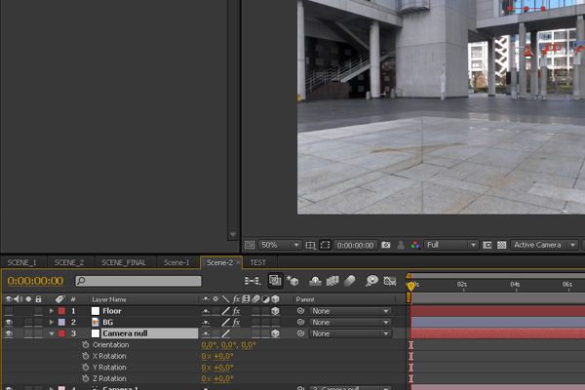Click the Camera null red label color
Viewport: 585px width, 390px height.
(61, 333)
